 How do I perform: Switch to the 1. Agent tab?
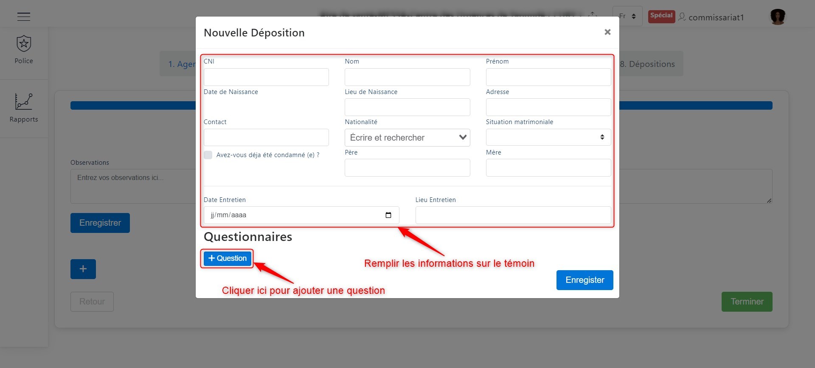[x=178, y=64]
